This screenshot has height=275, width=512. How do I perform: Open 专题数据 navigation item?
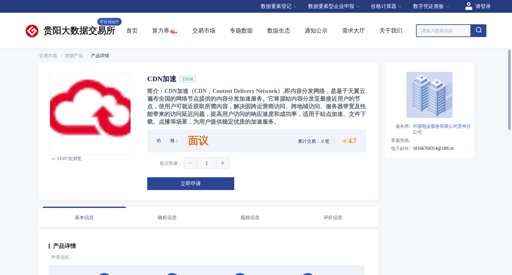241,31
